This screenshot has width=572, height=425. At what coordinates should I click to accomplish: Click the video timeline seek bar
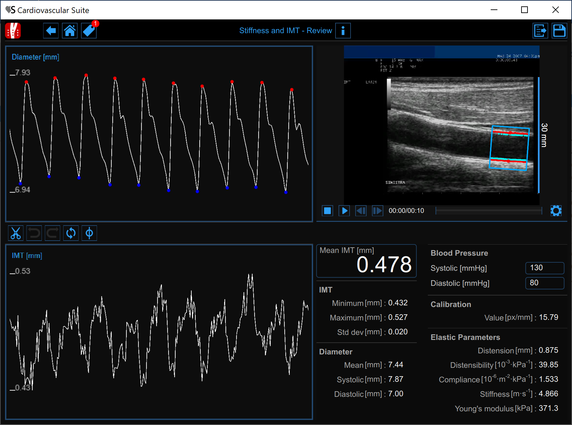click(x=488, y=210)
